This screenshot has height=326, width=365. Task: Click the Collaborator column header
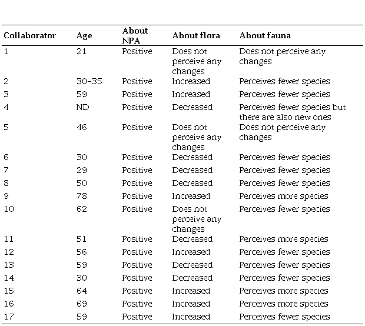tap(30, 35)
